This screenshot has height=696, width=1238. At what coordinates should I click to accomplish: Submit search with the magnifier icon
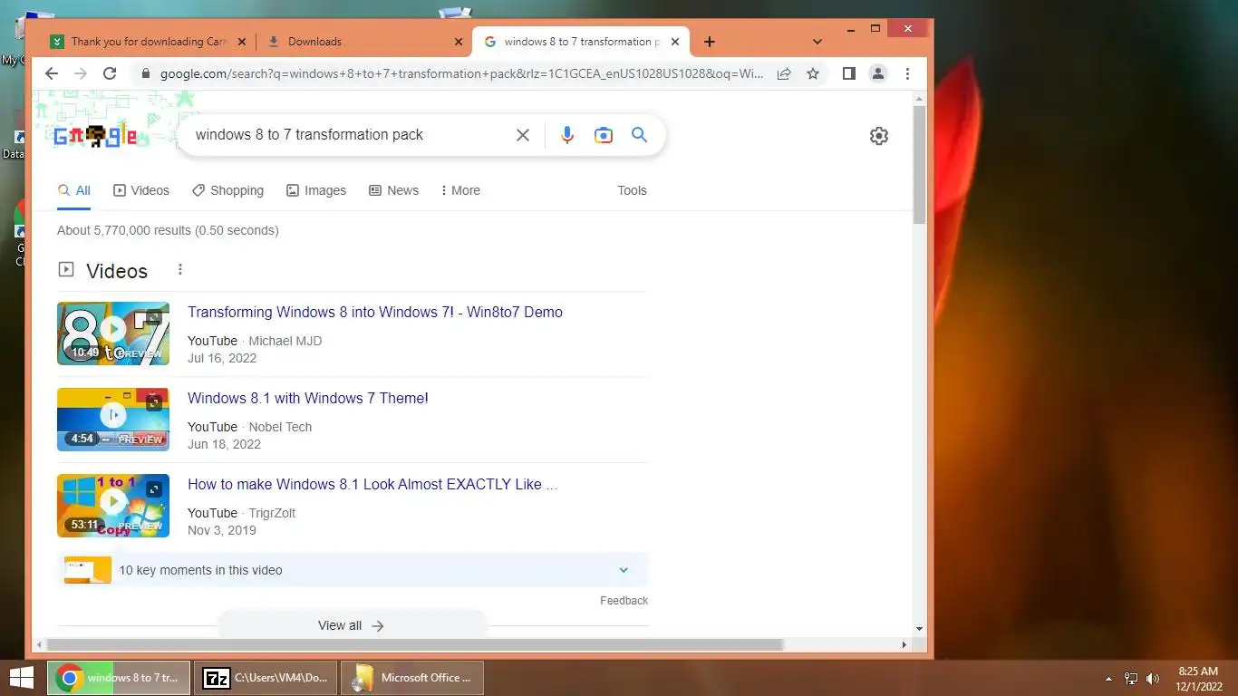click(x=639, y=135)
